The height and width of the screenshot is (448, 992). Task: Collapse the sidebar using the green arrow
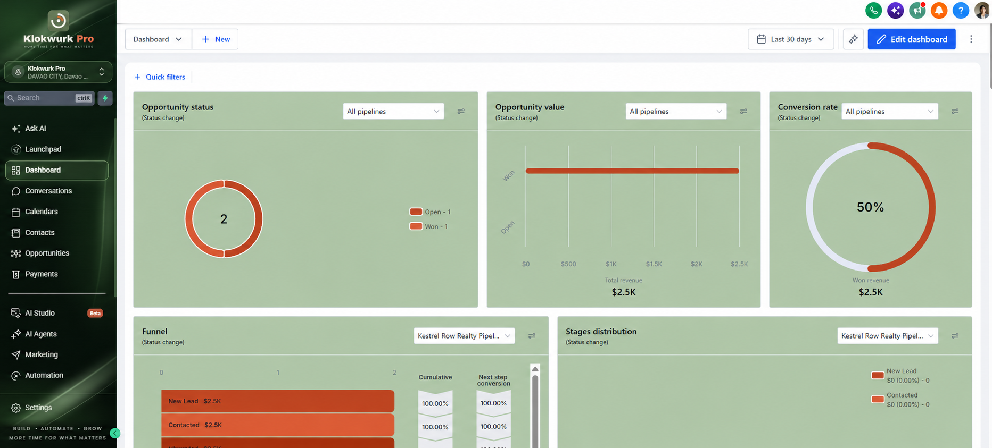click(114, 433)
